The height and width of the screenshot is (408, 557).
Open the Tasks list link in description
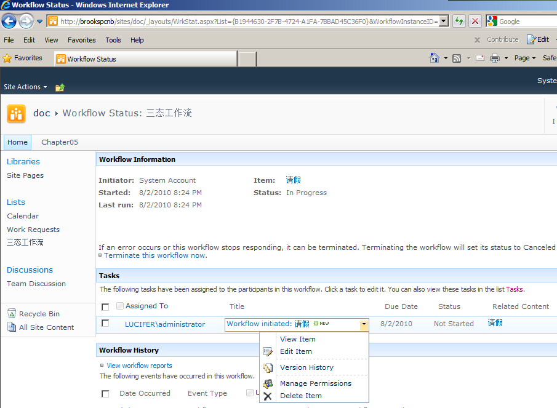coord(515,289)
